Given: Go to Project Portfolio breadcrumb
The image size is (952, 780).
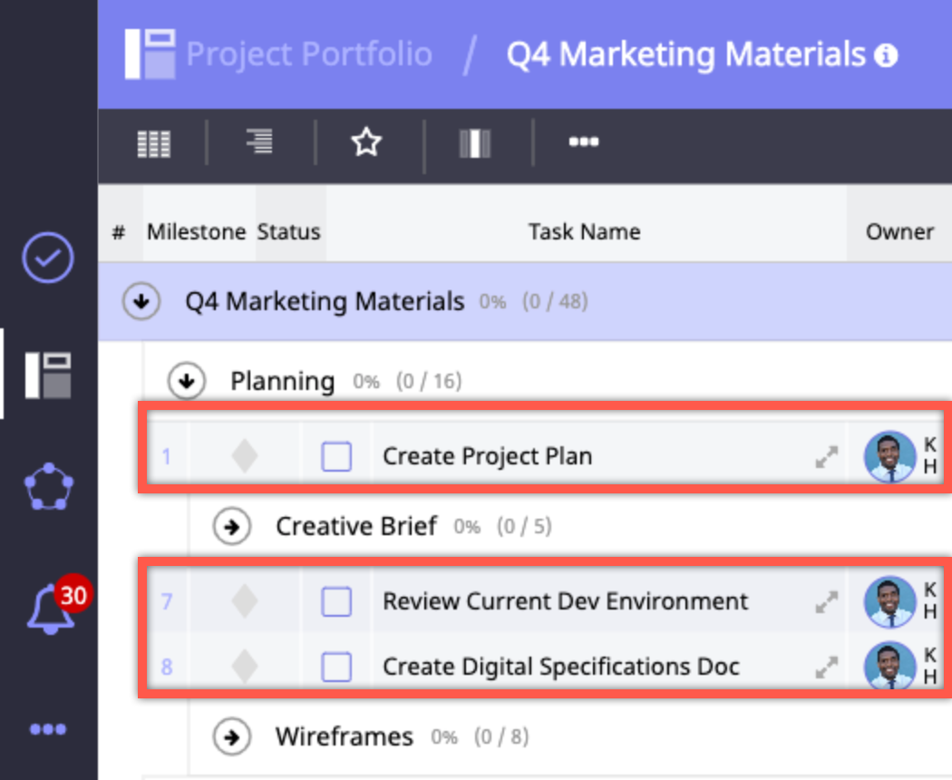Looking at the screenshot, I should [x=308, y=54].
